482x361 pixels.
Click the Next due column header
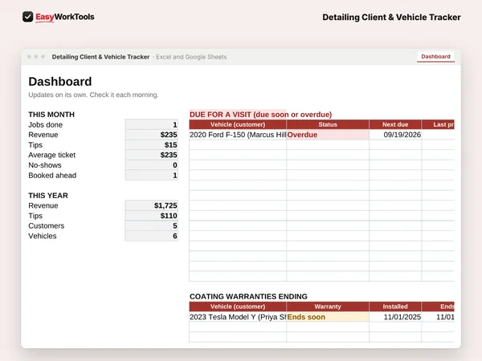tap(395, 124)
